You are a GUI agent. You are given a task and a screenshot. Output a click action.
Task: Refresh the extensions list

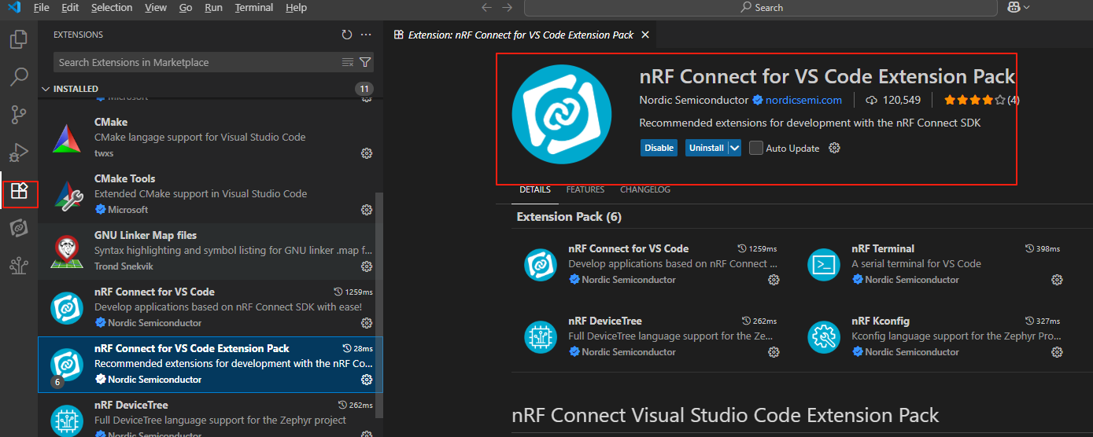coord(347,35)
